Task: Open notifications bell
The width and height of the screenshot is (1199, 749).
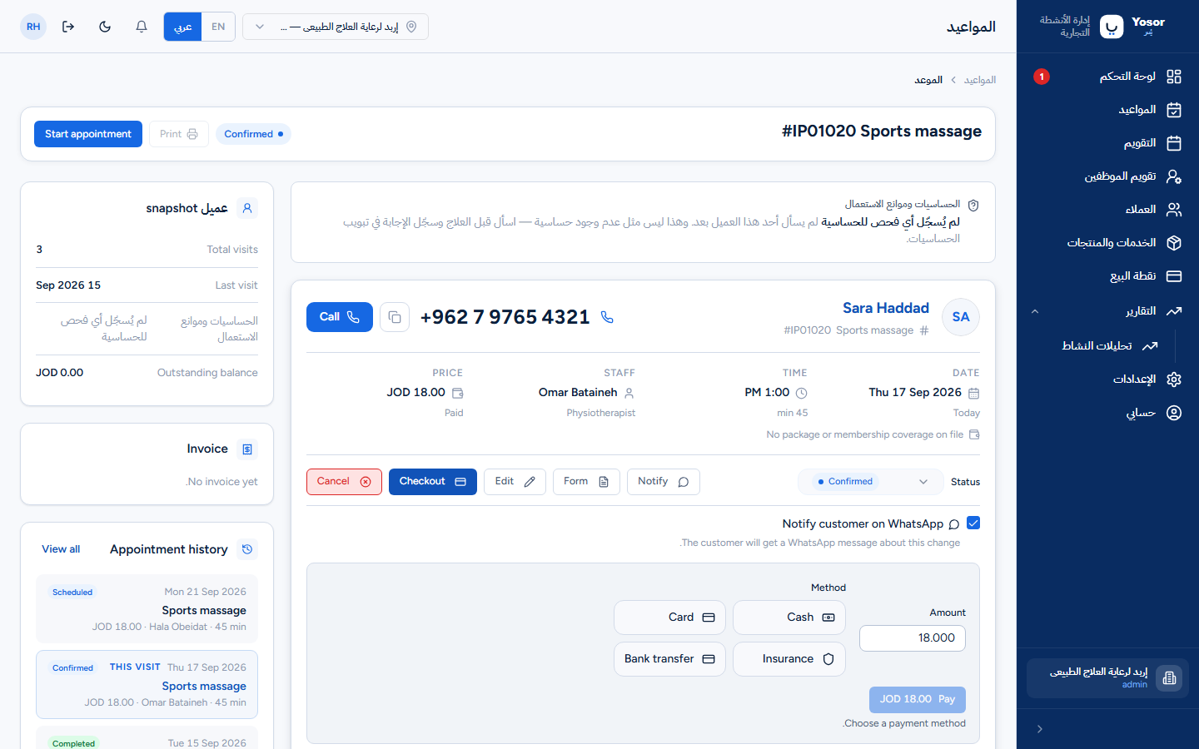Action: pyautogui.click(x=142, y=27)
